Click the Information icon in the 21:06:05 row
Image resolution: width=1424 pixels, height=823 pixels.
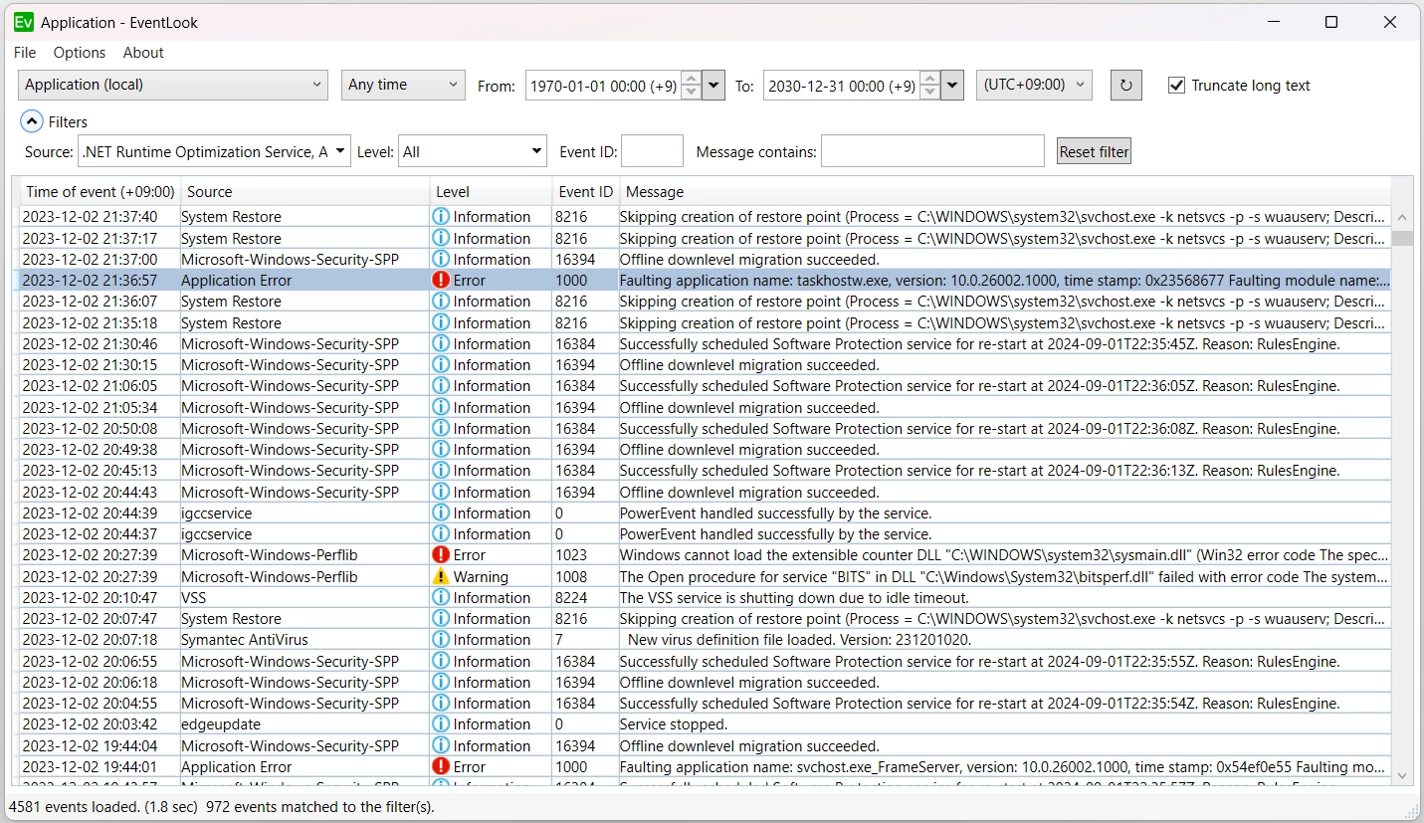pos(441,386)
